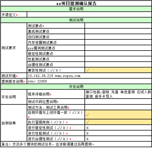Screen dimensions: 152x148
Task: Select the 提测版本说明 label cell
Action: (14, 81)
